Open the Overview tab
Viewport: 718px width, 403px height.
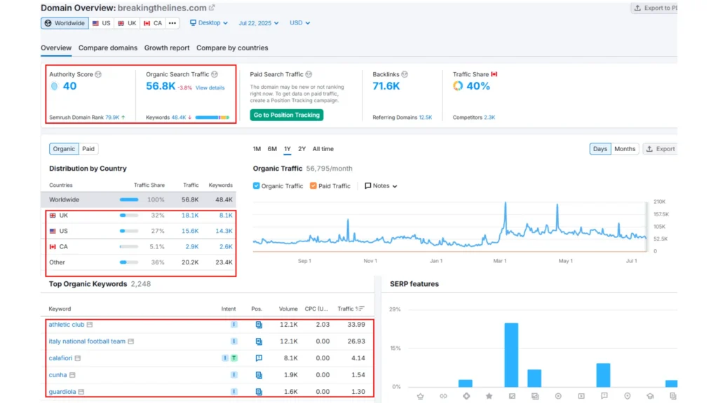point(56,48)
